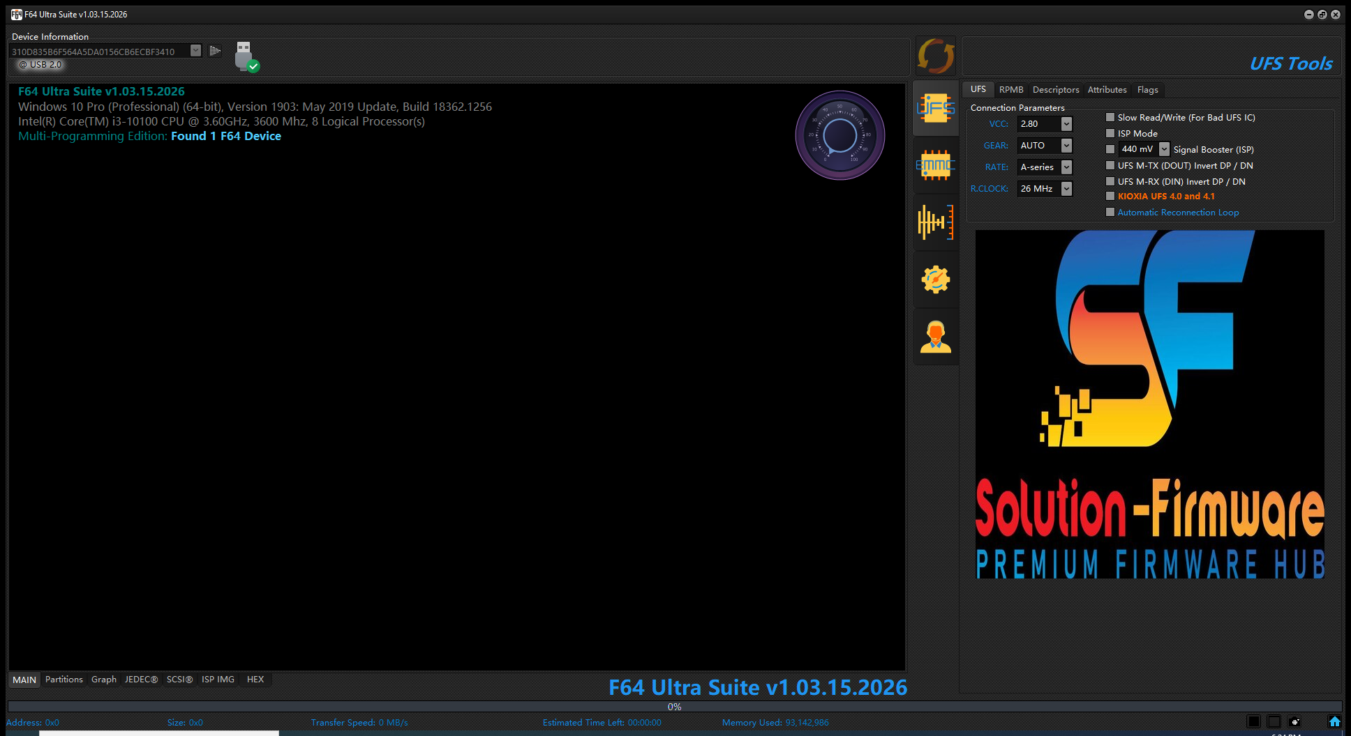Enable KIOXIA UFS 4.0 and 4.1 option

pyautogui.click(x=1110, y=196)
